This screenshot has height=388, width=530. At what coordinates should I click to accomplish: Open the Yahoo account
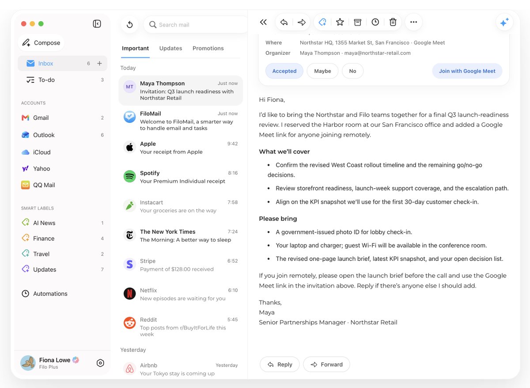pyautogui.click(x=62, y=169)
